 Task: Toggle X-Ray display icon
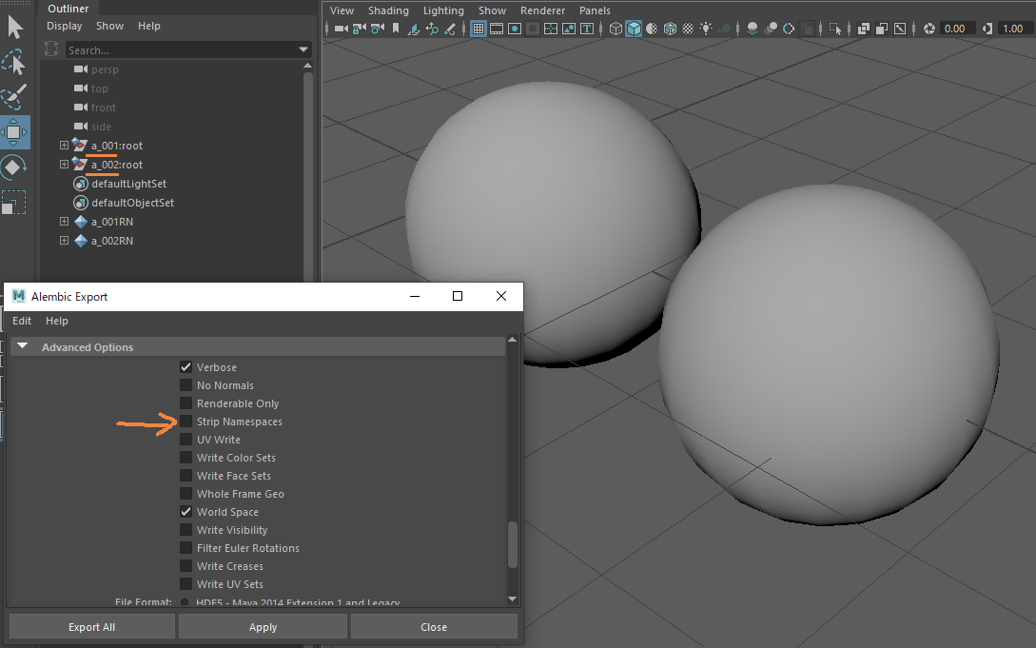(x=864, y=29)
